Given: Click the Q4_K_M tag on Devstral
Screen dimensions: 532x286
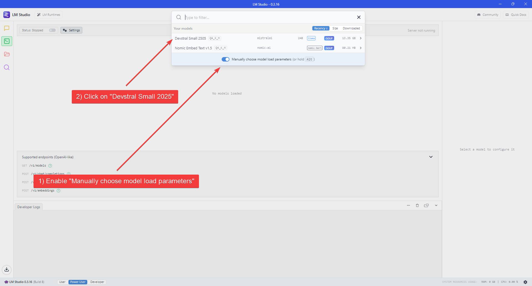Looking at the screenshot, I should click(215, 38).
